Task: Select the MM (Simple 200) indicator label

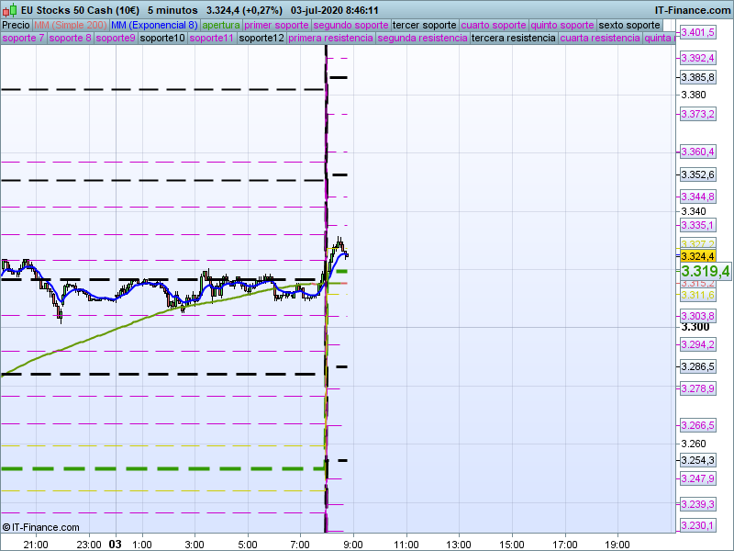Action: click(70, 25)
